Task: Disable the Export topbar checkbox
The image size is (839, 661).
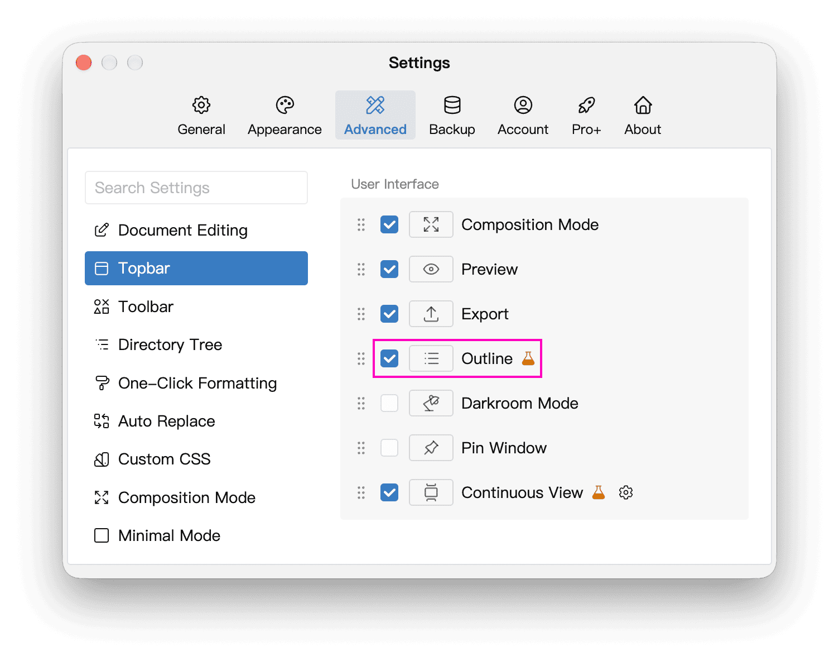Action: pyautogui.click(x=389, y=314)
